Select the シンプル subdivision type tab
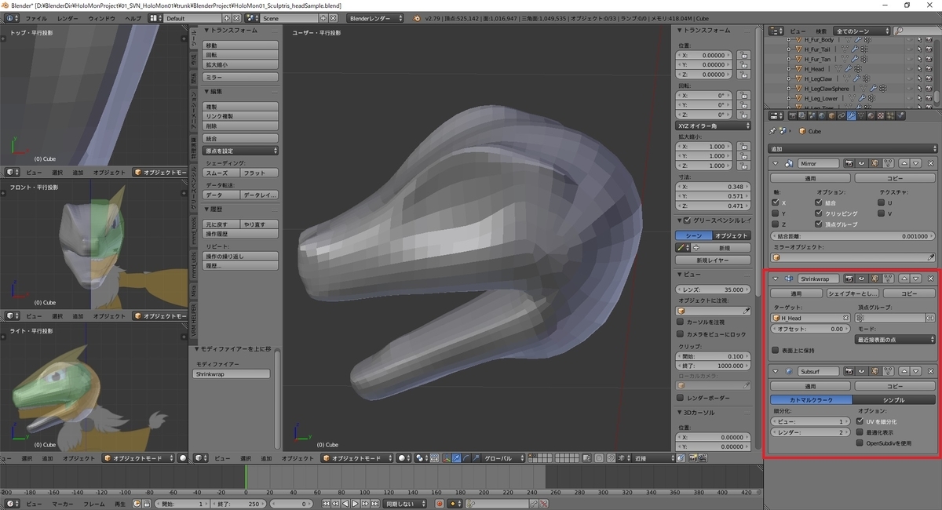This screenshot has height=510, width=942. click(894, 399)
